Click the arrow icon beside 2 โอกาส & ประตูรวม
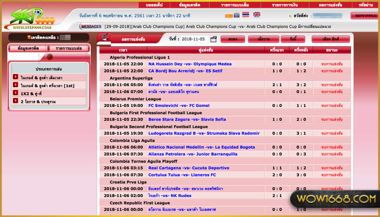This screenshot has width=380, height=217. 16,101
